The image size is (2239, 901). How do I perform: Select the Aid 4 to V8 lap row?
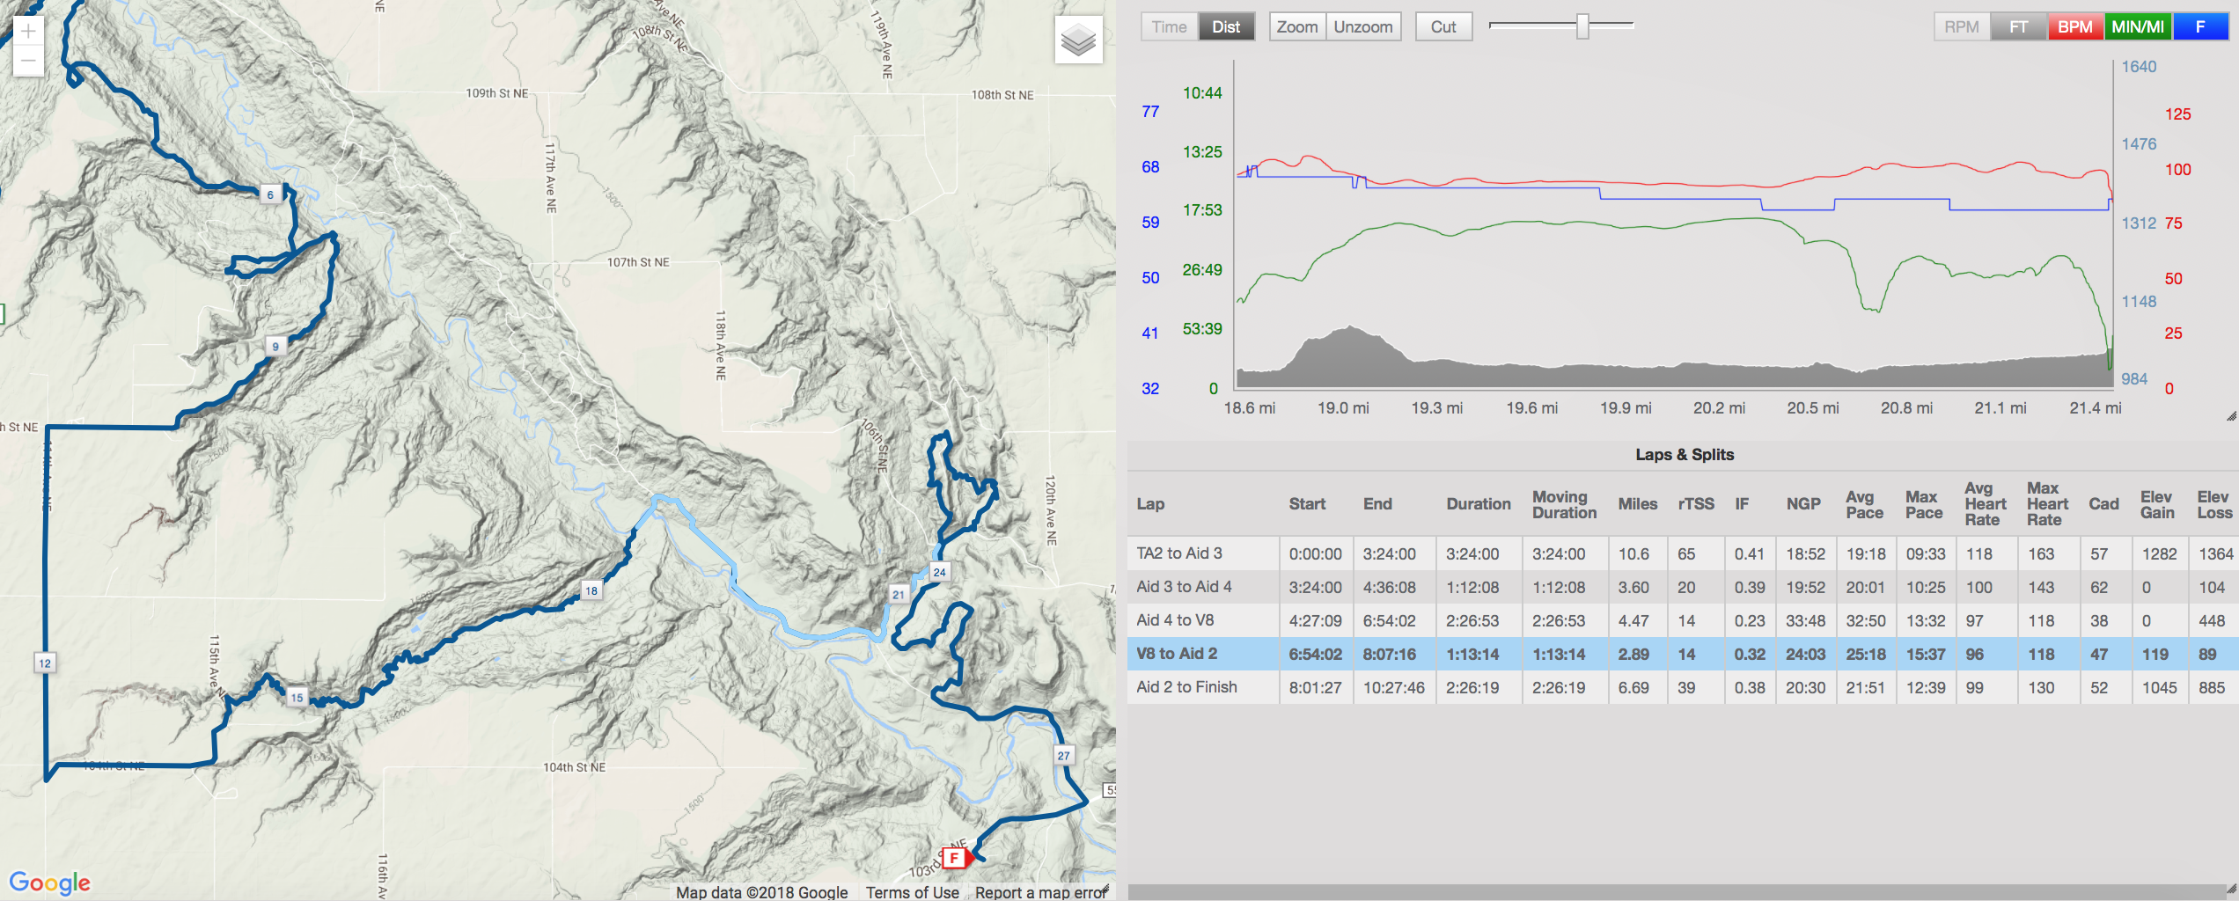click(x=1683, y=620)
